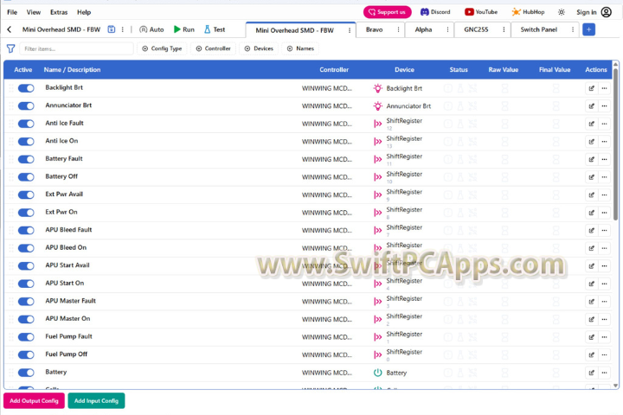Open the View menu
This screenshot has height=415, width=623.
34,12
